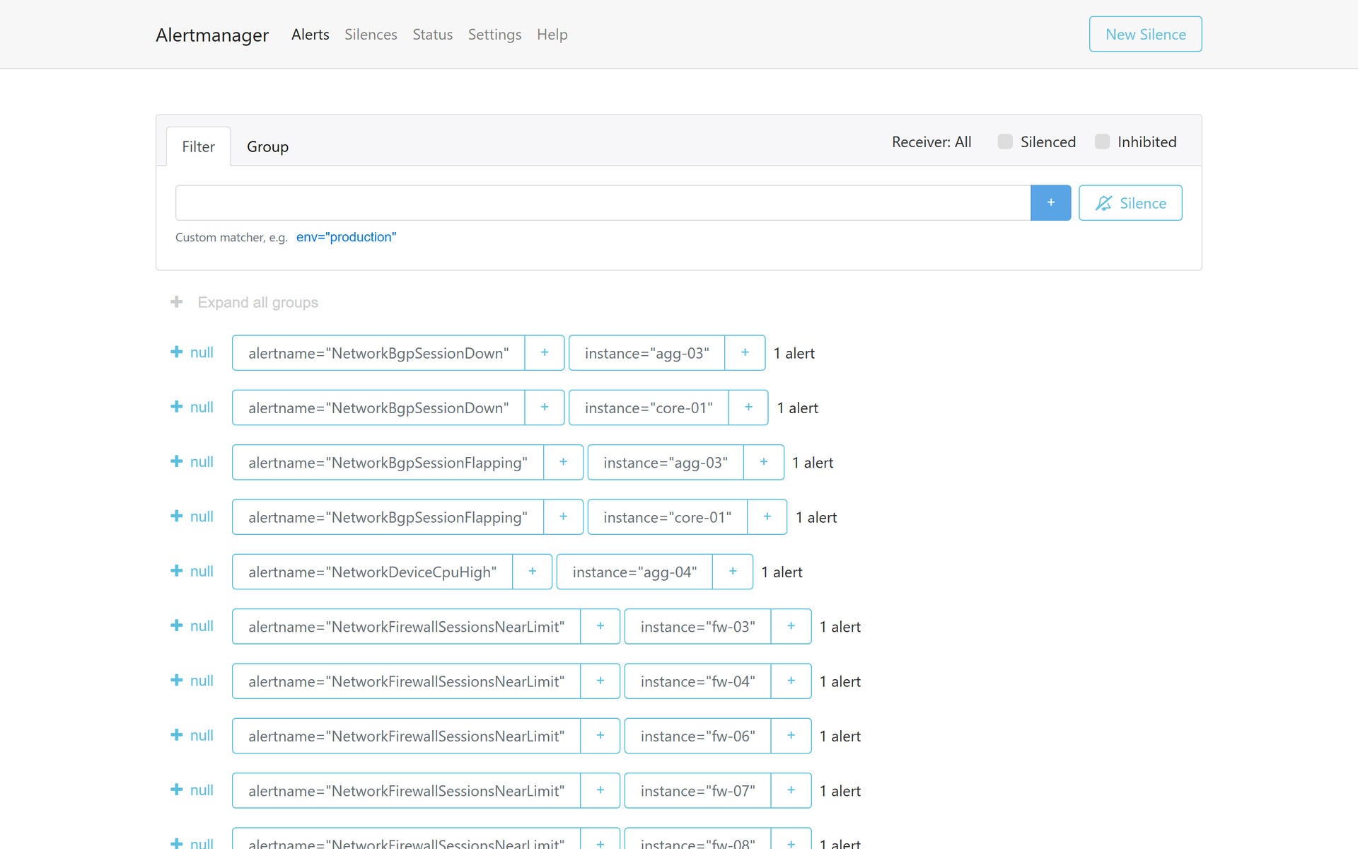Click the env="production" example matcher link
Screen dimensions: 1358x849
(346, 237)
